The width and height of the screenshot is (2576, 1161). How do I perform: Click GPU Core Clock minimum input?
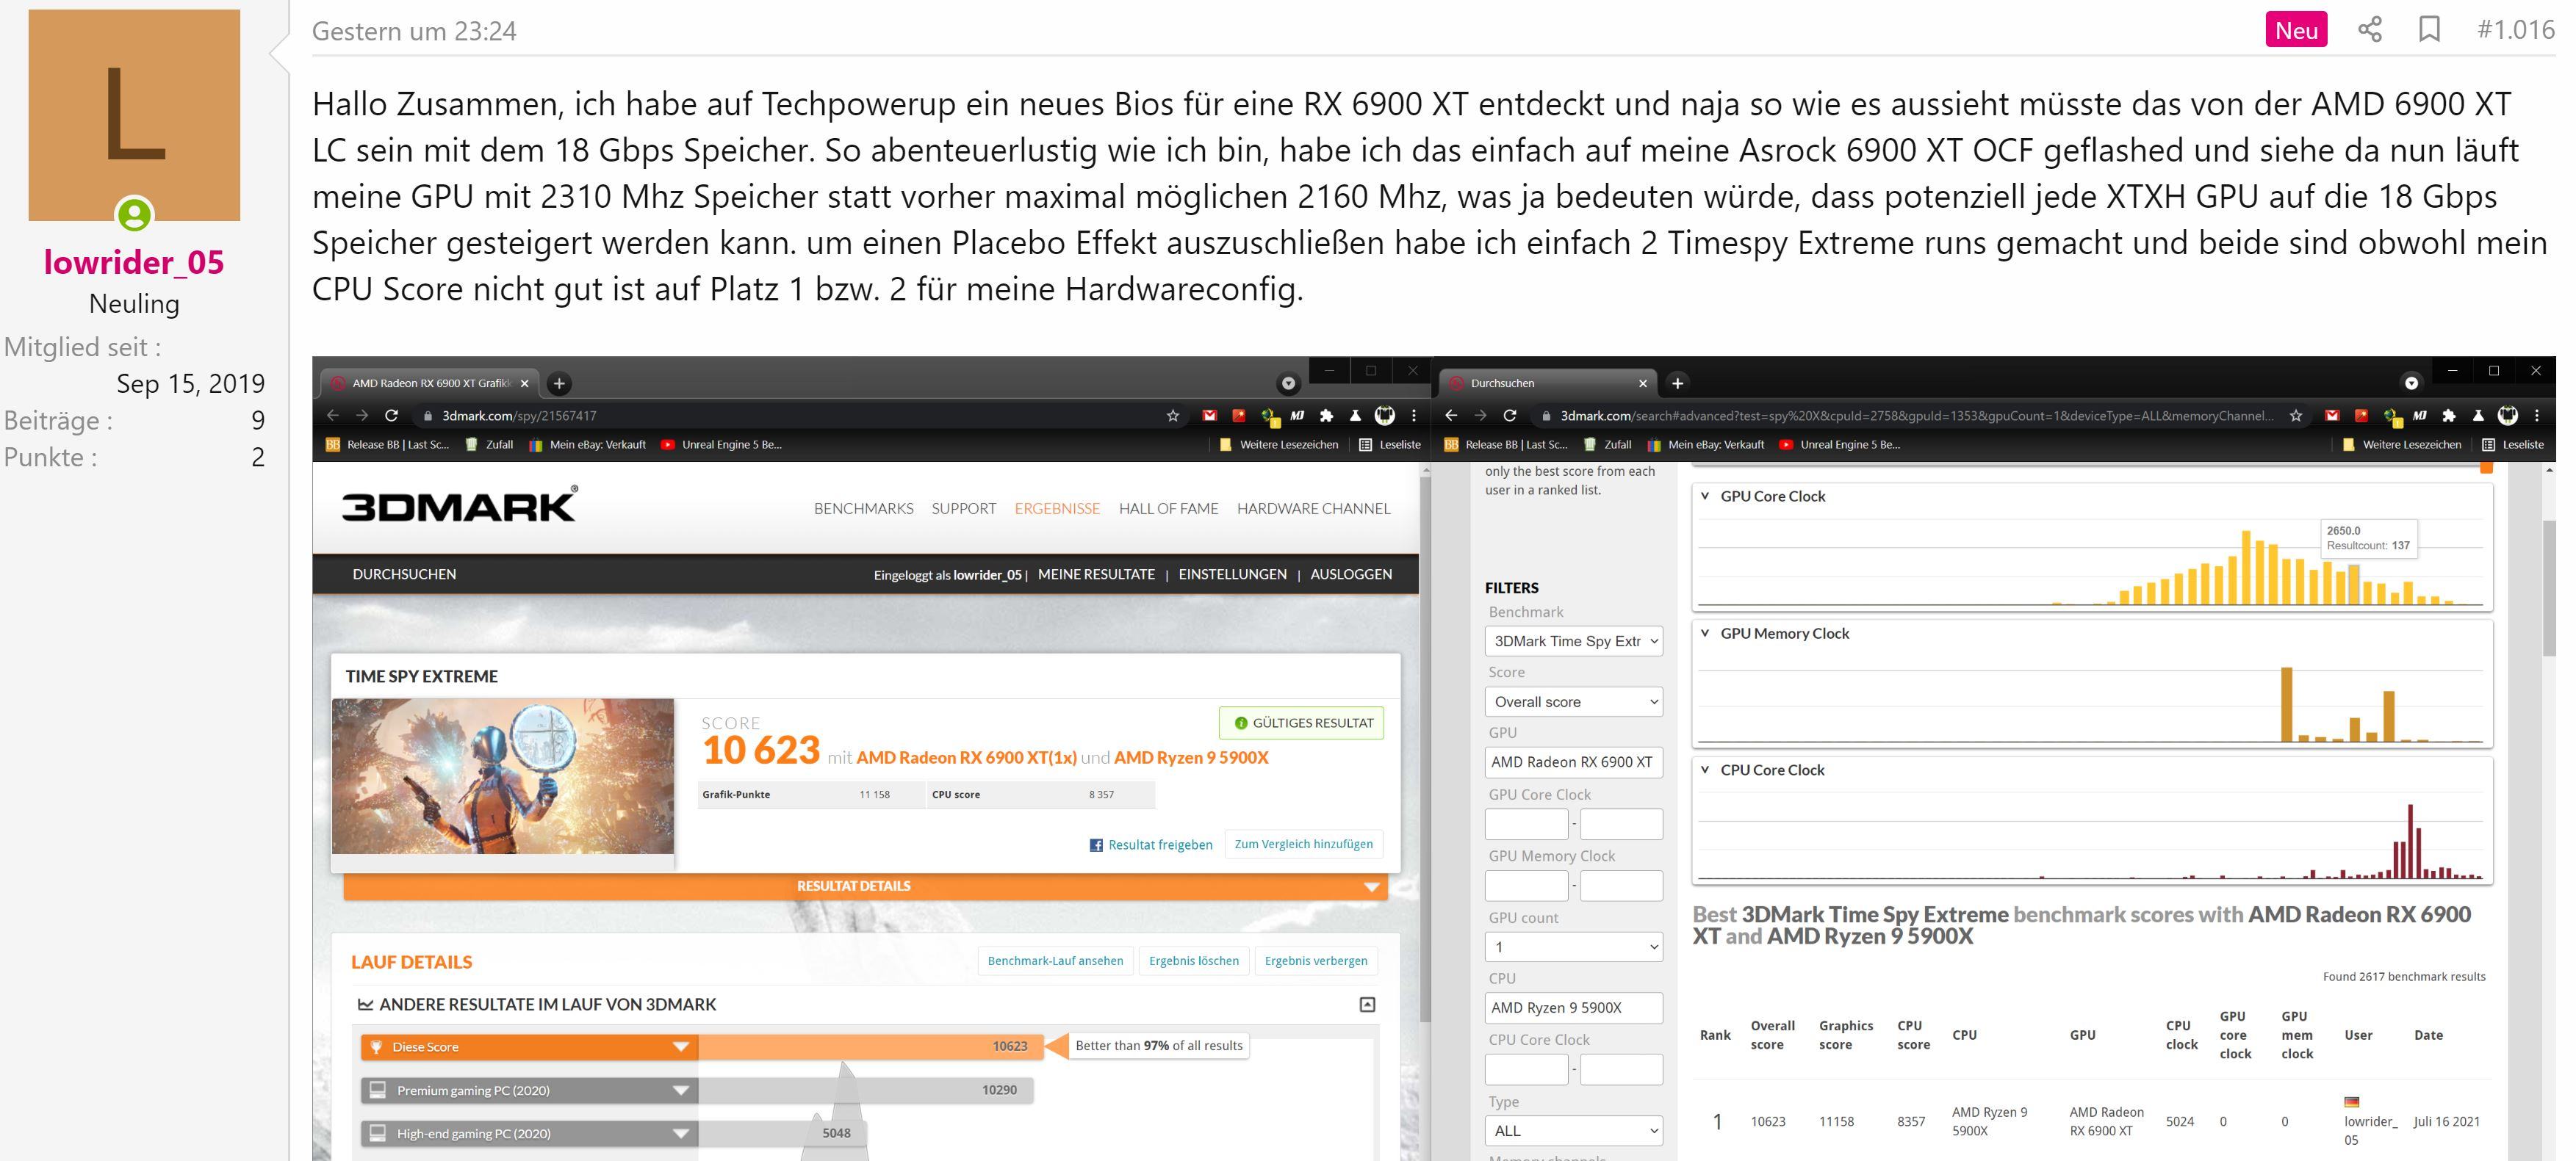(x=1526, y=824)
